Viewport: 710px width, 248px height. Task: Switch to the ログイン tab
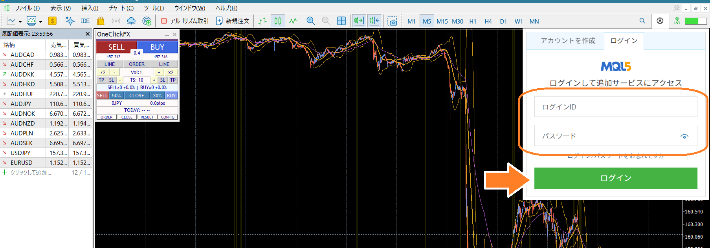[624, 41]
